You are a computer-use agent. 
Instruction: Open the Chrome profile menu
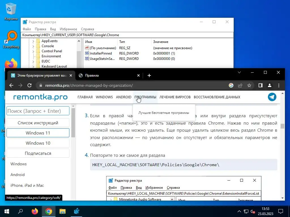tap(270, 85)
